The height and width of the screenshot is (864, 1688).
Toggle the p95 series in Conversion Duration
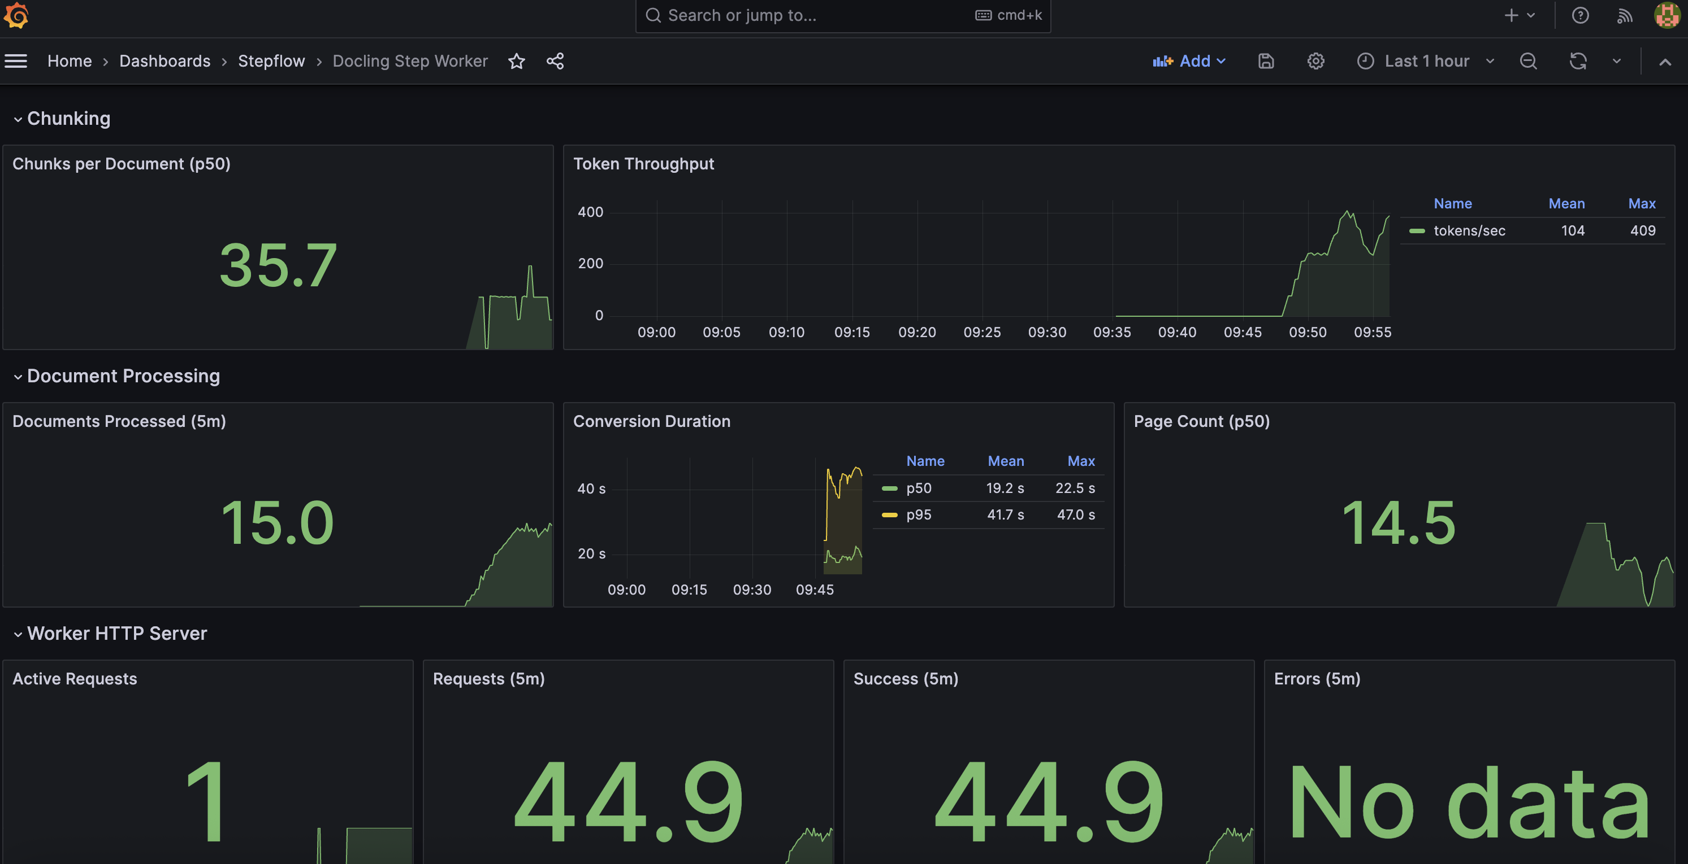point(918,514)
